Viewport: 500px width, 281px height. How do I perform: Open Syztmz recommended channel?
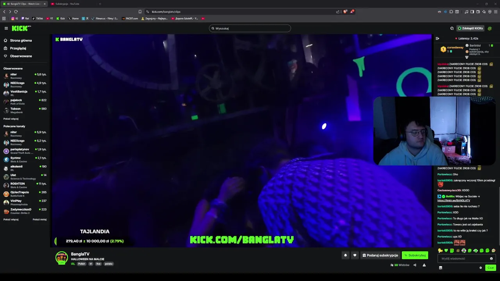coord(25,159)
